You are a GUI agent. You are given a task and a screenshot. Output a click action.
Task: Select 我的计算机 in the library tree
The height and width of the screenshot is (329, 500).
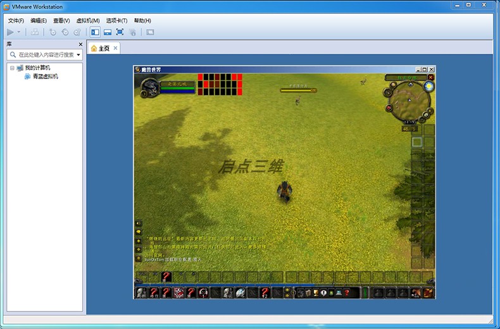point(37,68)
